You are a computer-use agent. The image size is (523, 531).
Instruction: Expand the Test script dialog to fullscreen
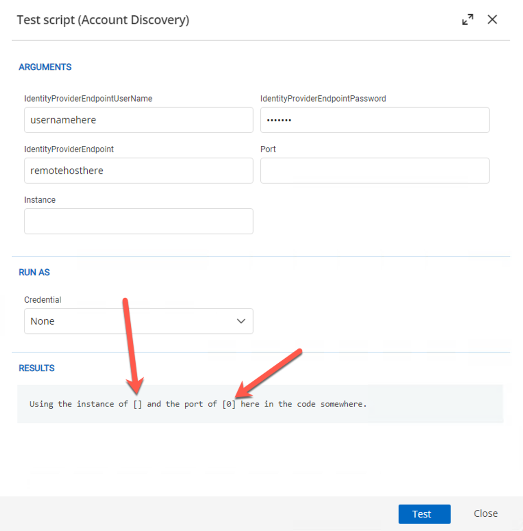click(468, 19)
